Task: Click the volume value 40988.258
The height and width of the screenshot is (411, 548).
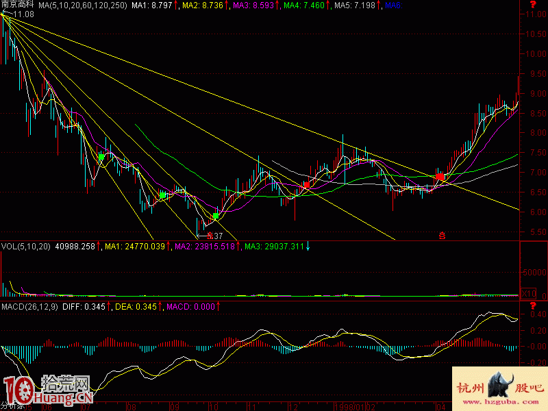Action: click(75, 247)
